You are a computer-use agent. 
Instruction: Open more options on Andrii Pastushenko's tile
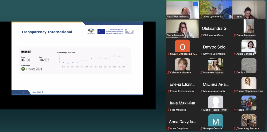195,4
